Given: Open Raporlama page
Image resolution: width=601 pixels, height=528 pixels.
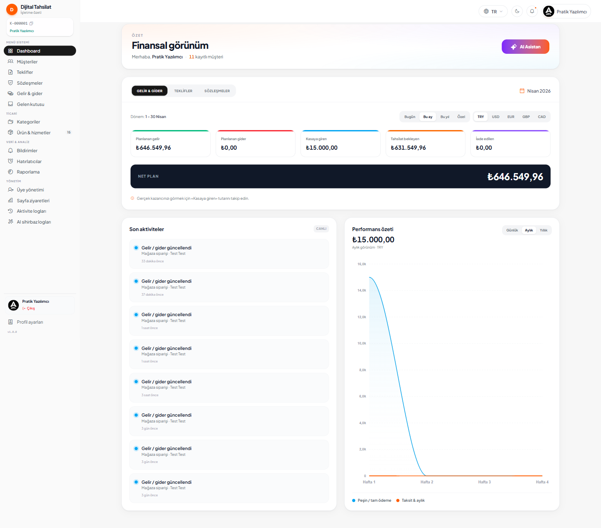Looking at the screenshot, I should [x=40, y=172].
